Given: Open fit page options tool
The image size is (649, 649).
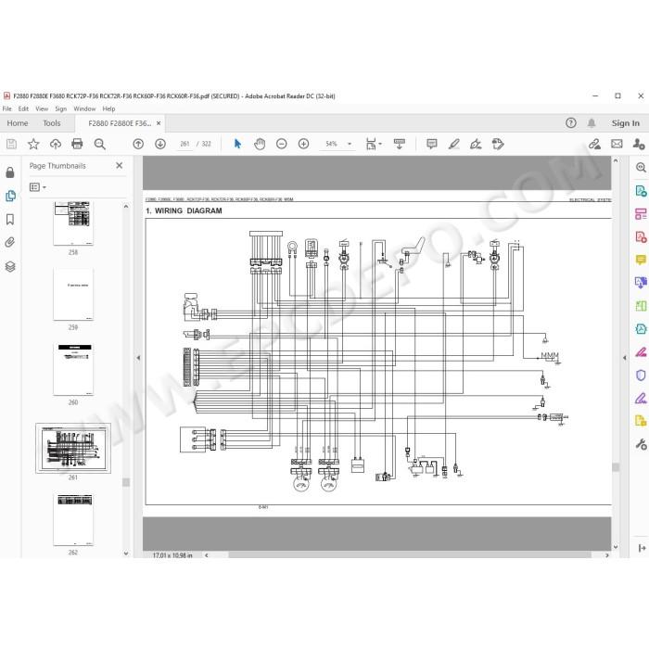Looking at the screenshot, I should (x=374, y=144).
